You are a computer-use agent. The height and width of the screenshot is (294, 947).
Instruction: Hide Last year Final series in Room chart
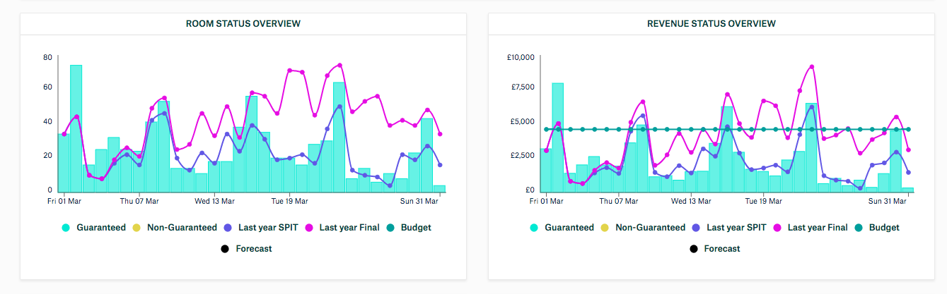[x=349, y=228]
